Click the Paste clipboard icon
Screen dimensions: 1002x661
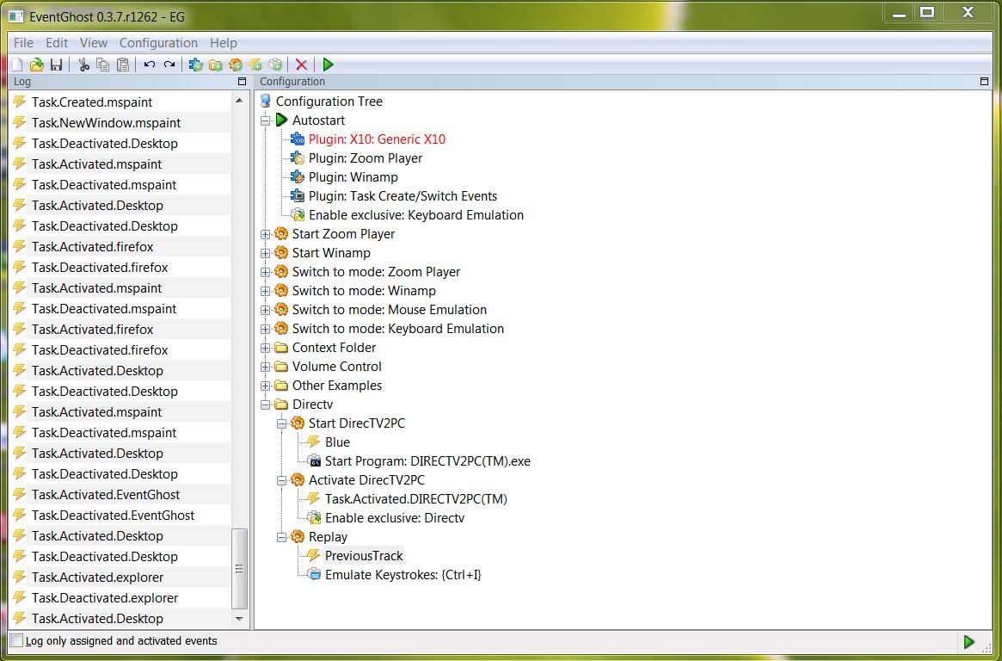[x=123, y=65]
